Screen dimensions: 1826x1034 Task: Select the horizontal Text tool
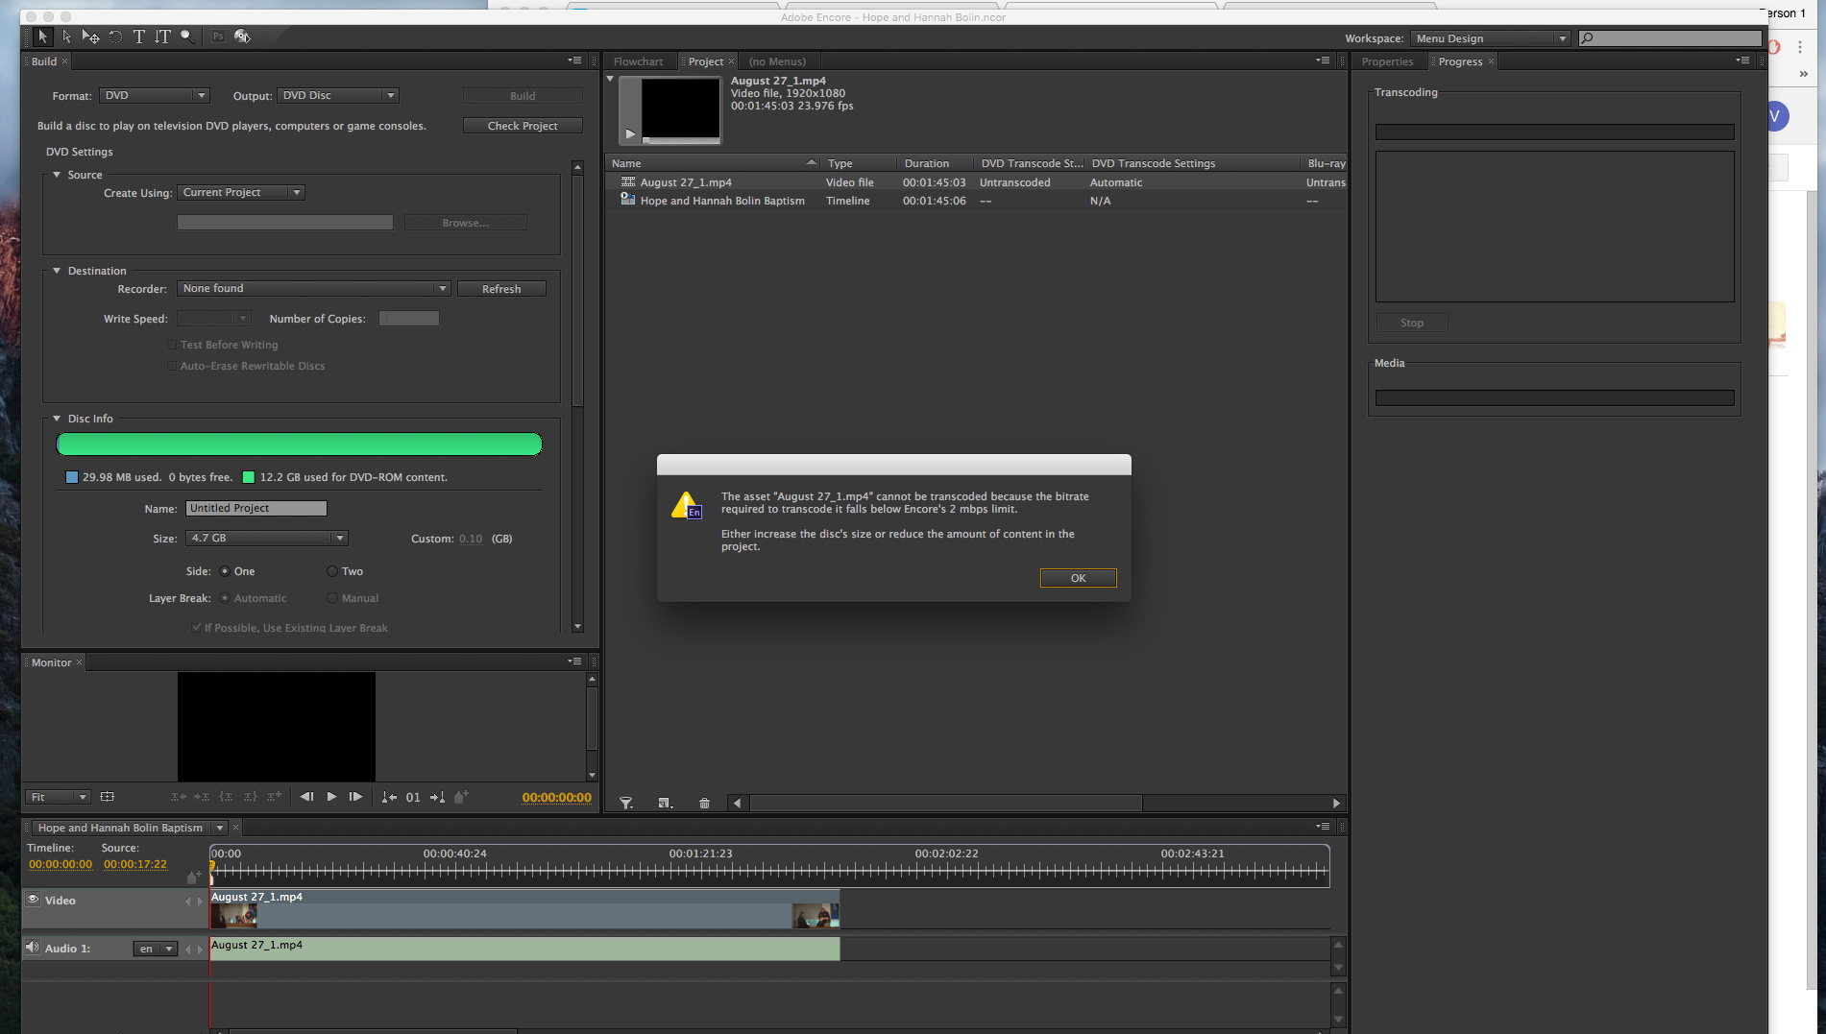pyautogui.click(x=139, y=36)
